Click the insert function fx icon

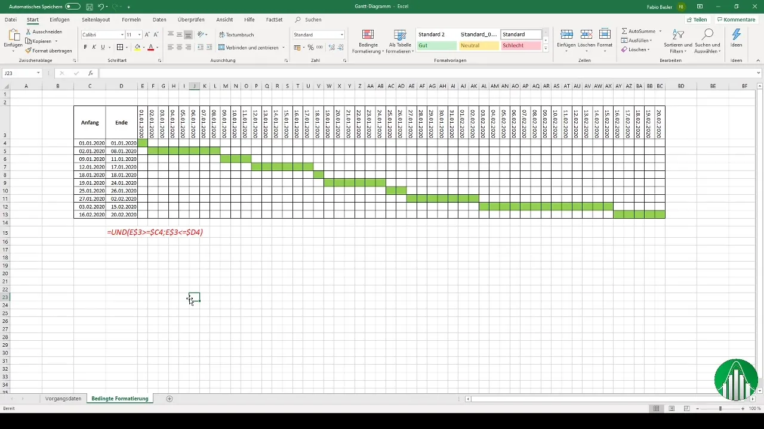[90, 73]
